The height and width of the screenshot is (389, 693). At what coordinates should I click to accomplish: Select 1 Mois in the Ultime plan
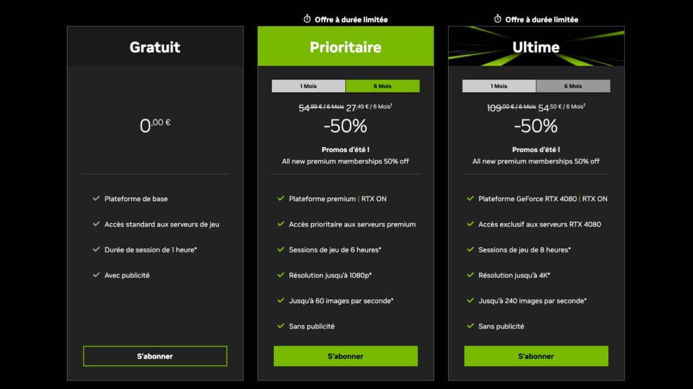click(499, 86)
